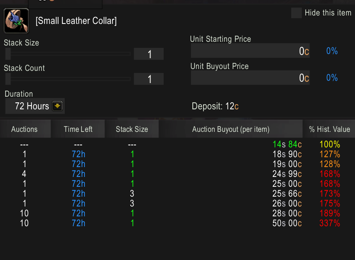Viewport: 355px width, 260px height.
Task: Enable the Hide this item checkbox
Action: [x=296, y=13]
